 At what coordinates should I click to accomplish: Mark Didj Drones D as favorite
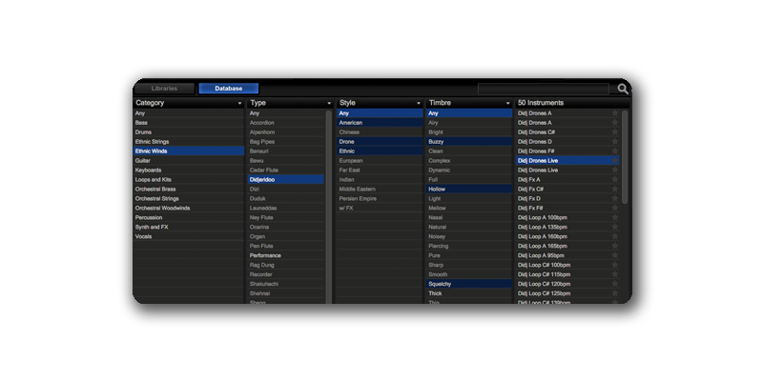coord(615,141)
